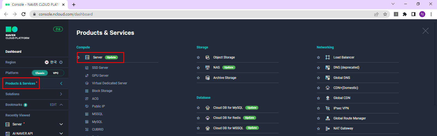Star Cloud DB for Redis
The height and width of the screenshot is (136, 437).
(x=198, y=118)
